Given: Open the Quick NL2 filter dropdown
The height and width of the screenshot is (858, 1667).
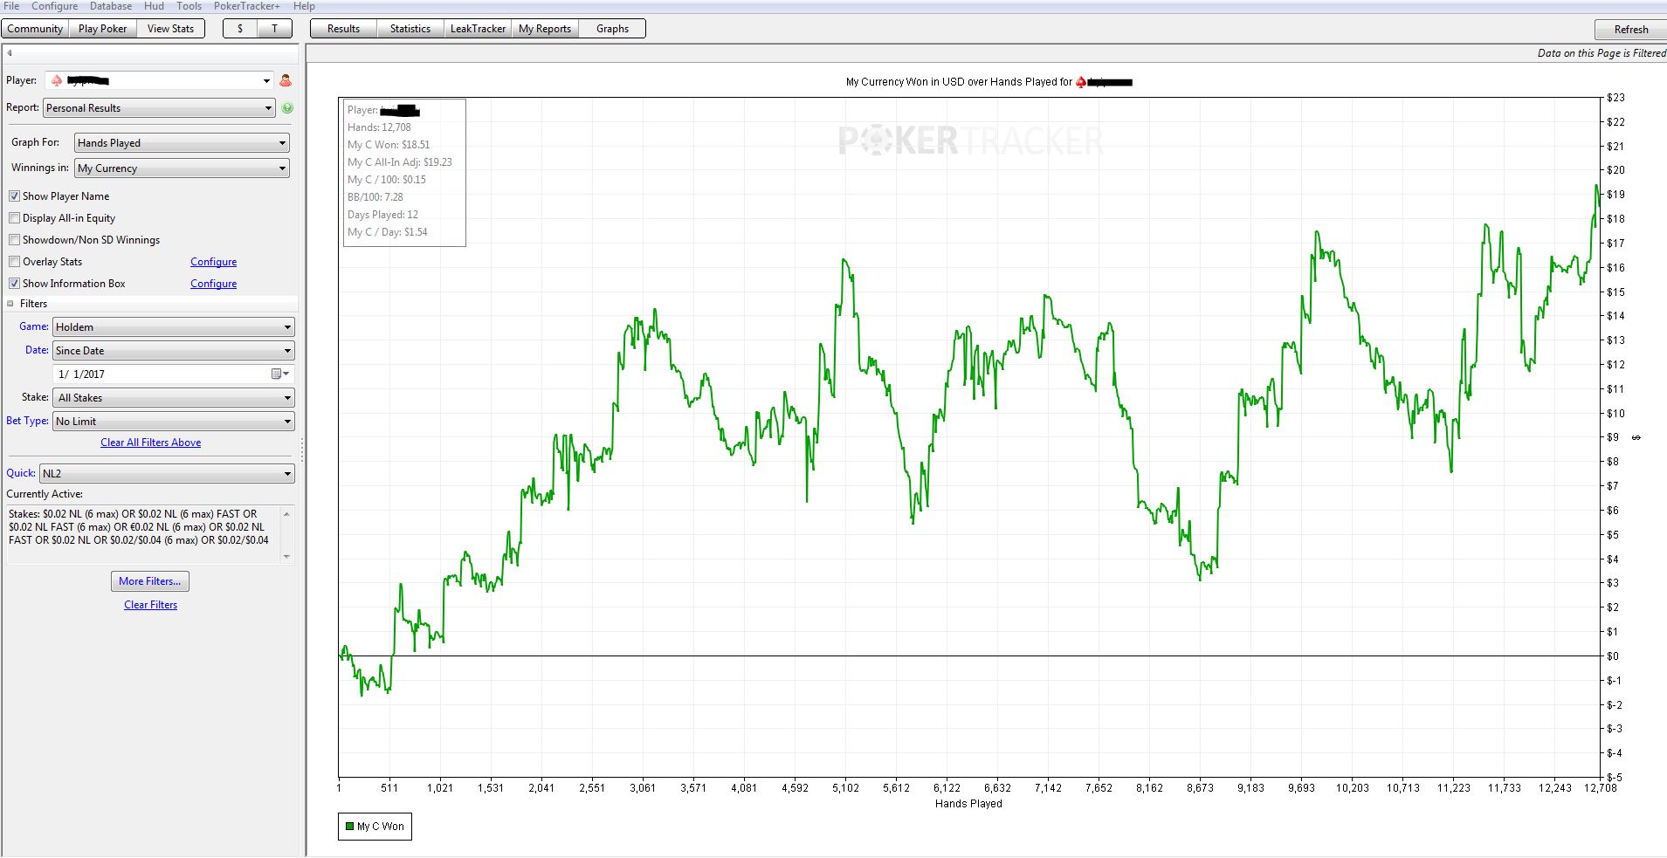Looking at the screenshot, I should pos(167,474).
